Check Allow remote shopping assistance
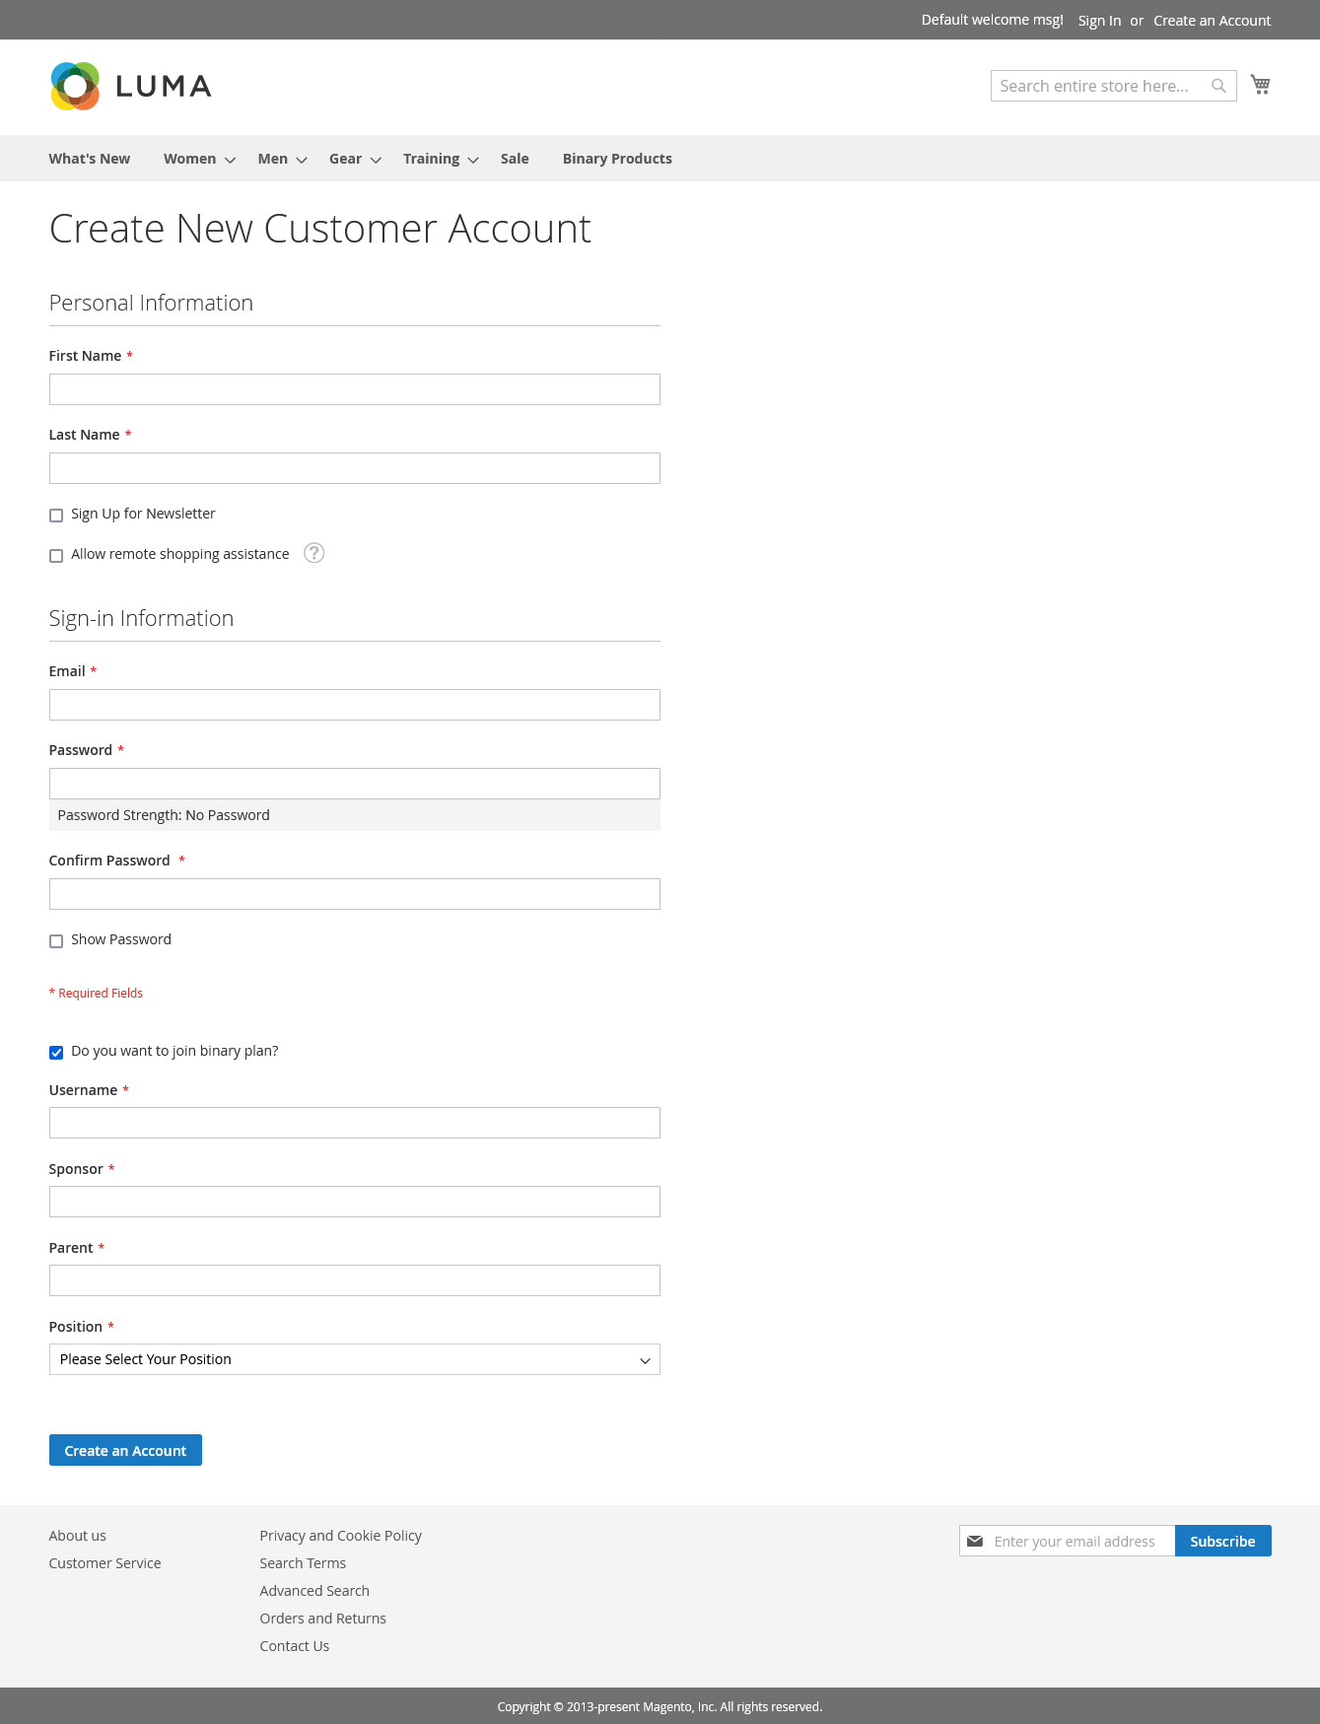The height and width of the screenshot is (1724, 1320). [x=56, y=555]
